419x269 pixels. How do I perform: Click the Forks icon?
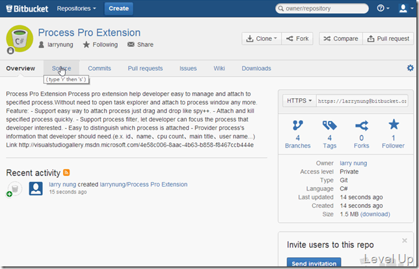point(362,125)
